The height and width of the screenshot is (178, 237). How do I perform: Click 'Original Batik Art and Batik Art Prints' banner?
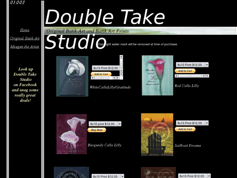pyautogui.click(x=87, y=31)
